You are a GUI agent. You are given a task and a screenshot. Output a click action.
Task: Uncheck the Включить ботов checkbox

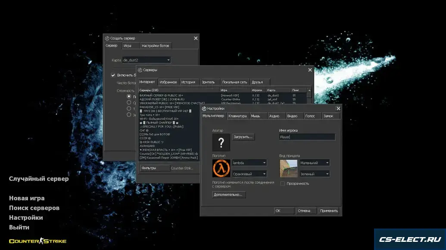click(x=113, y=75)
